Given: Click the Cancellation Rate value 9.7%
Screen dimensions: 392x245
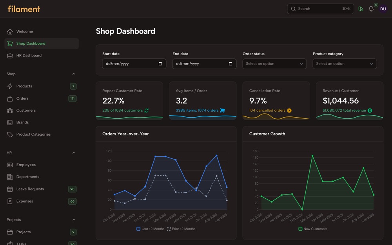Looking at the screenshot, I should click(258, 101).
